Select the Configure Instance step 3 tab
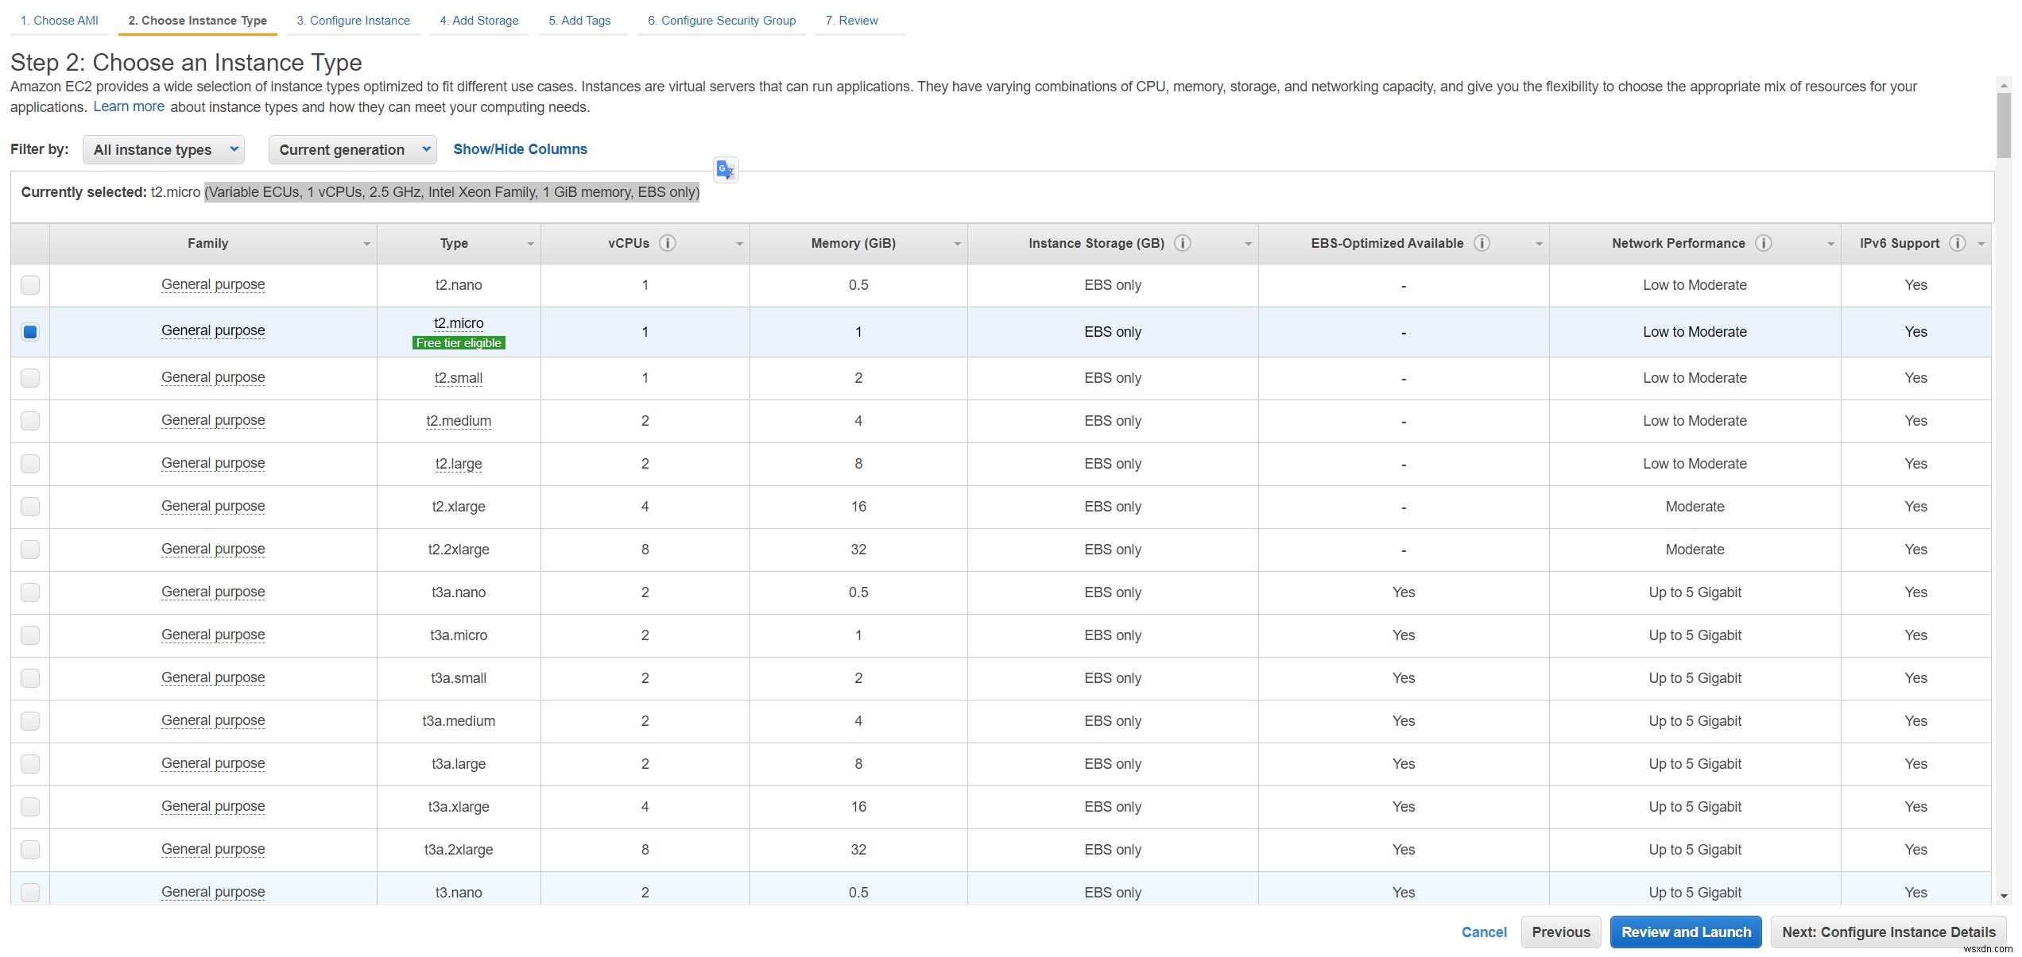This screenshot has height=957, width=2022. tap(354, 19)
